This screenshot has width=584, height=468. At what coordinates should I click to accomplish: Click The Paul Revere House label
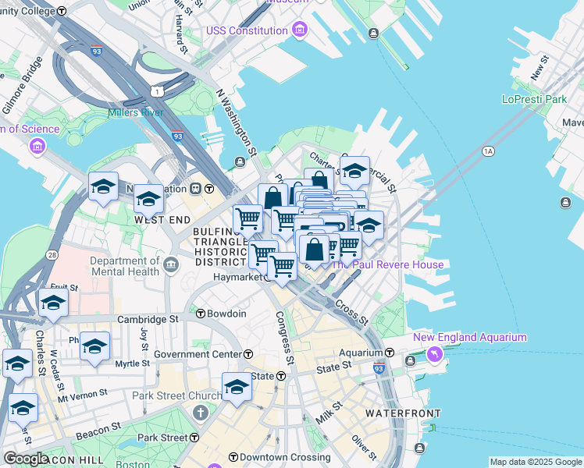(x=387, y=265)
